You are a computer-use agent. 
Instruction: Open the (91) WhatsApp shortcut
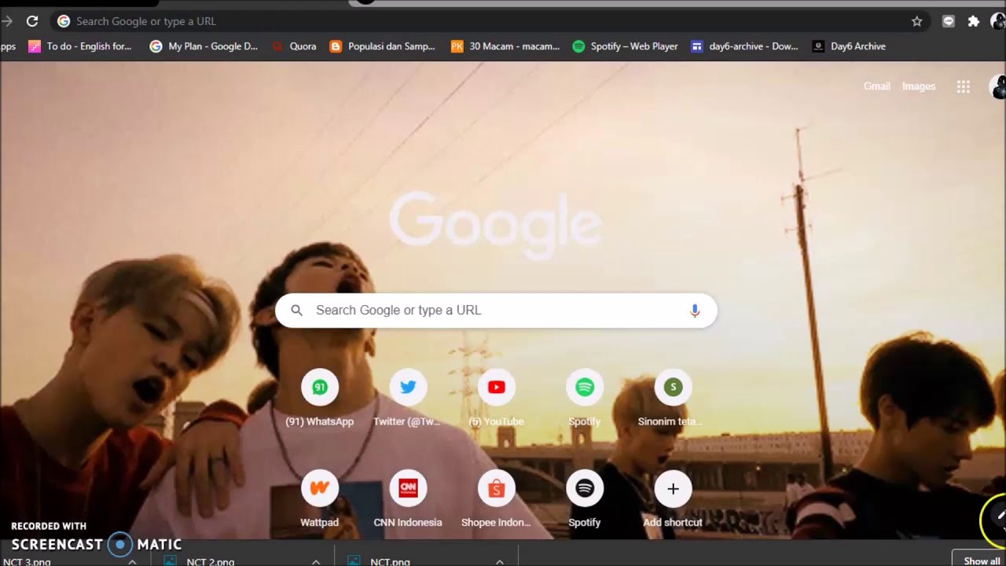[320, 398]
